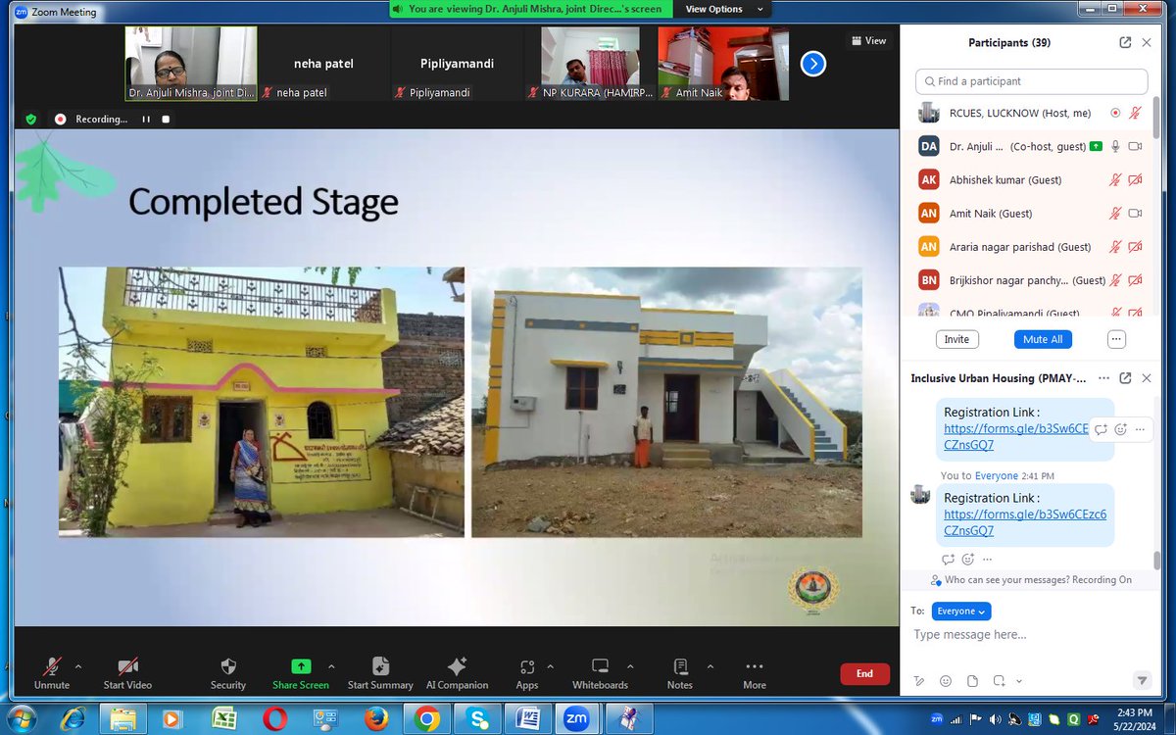This screenshot has width=1176, height=735.
Task: Select the NP KURARA video thumbnail
Action: (590, 64)
